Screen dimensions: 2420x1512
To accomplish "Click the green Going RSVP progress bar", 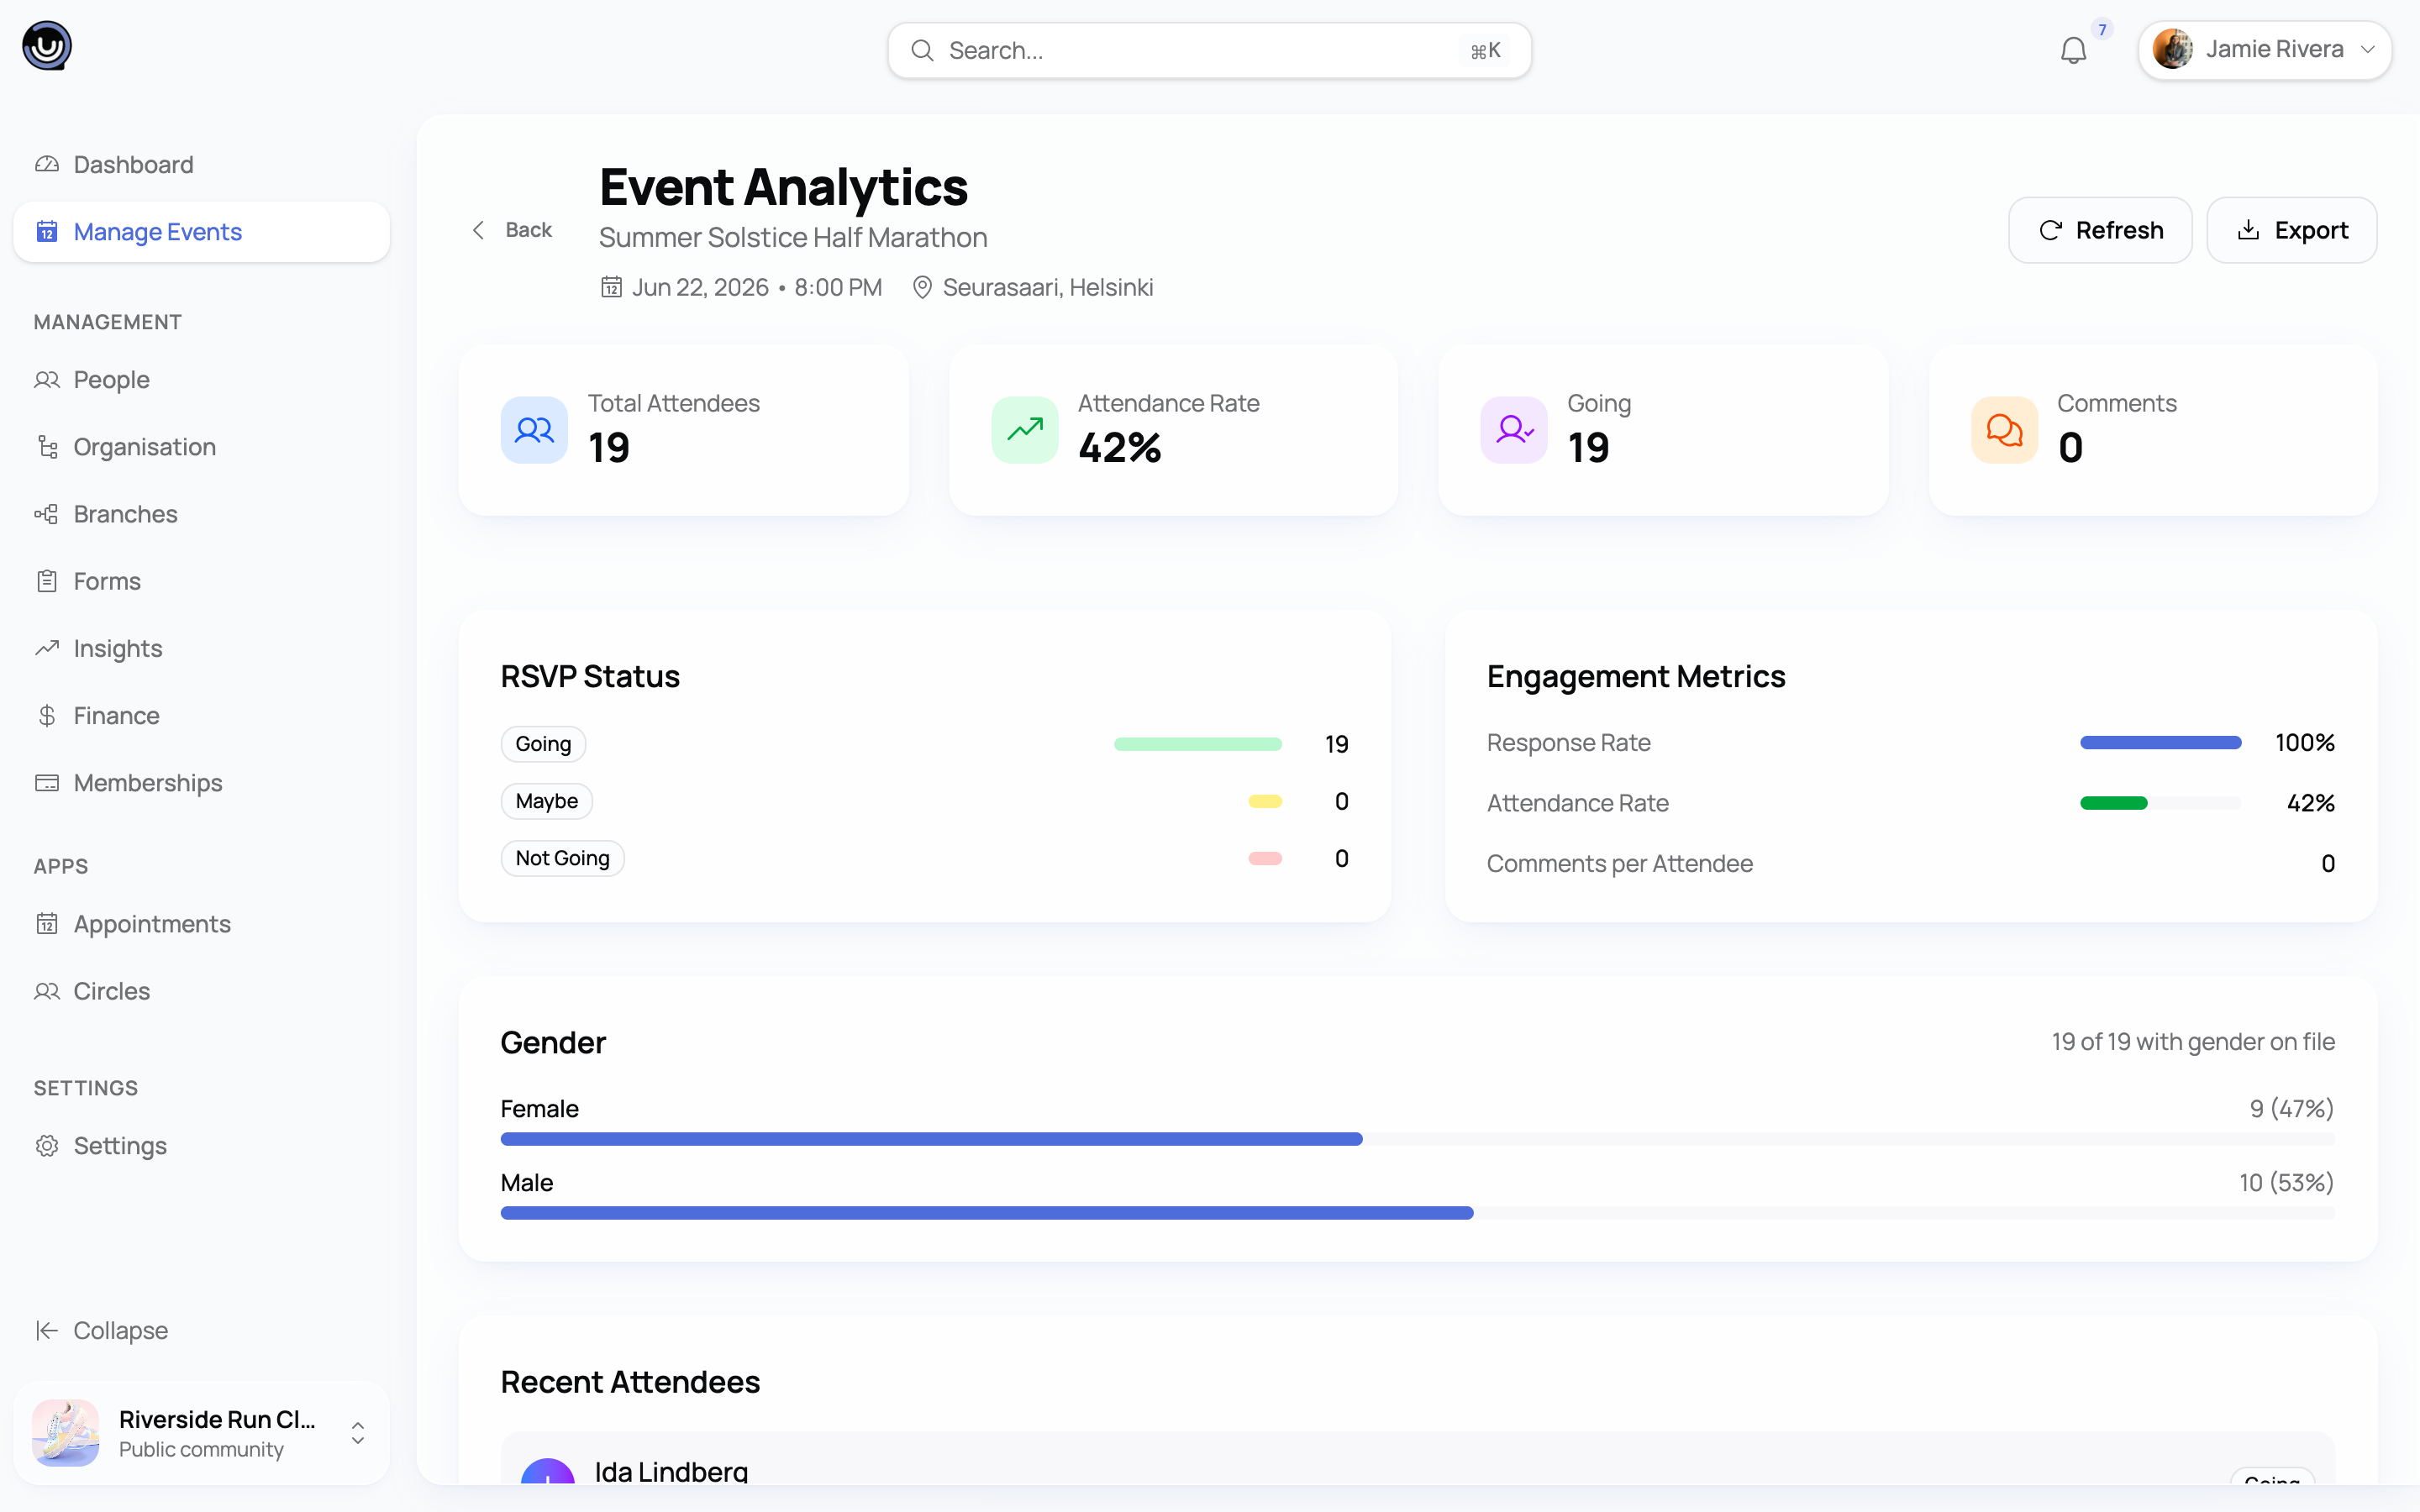I will [1198, 744].
